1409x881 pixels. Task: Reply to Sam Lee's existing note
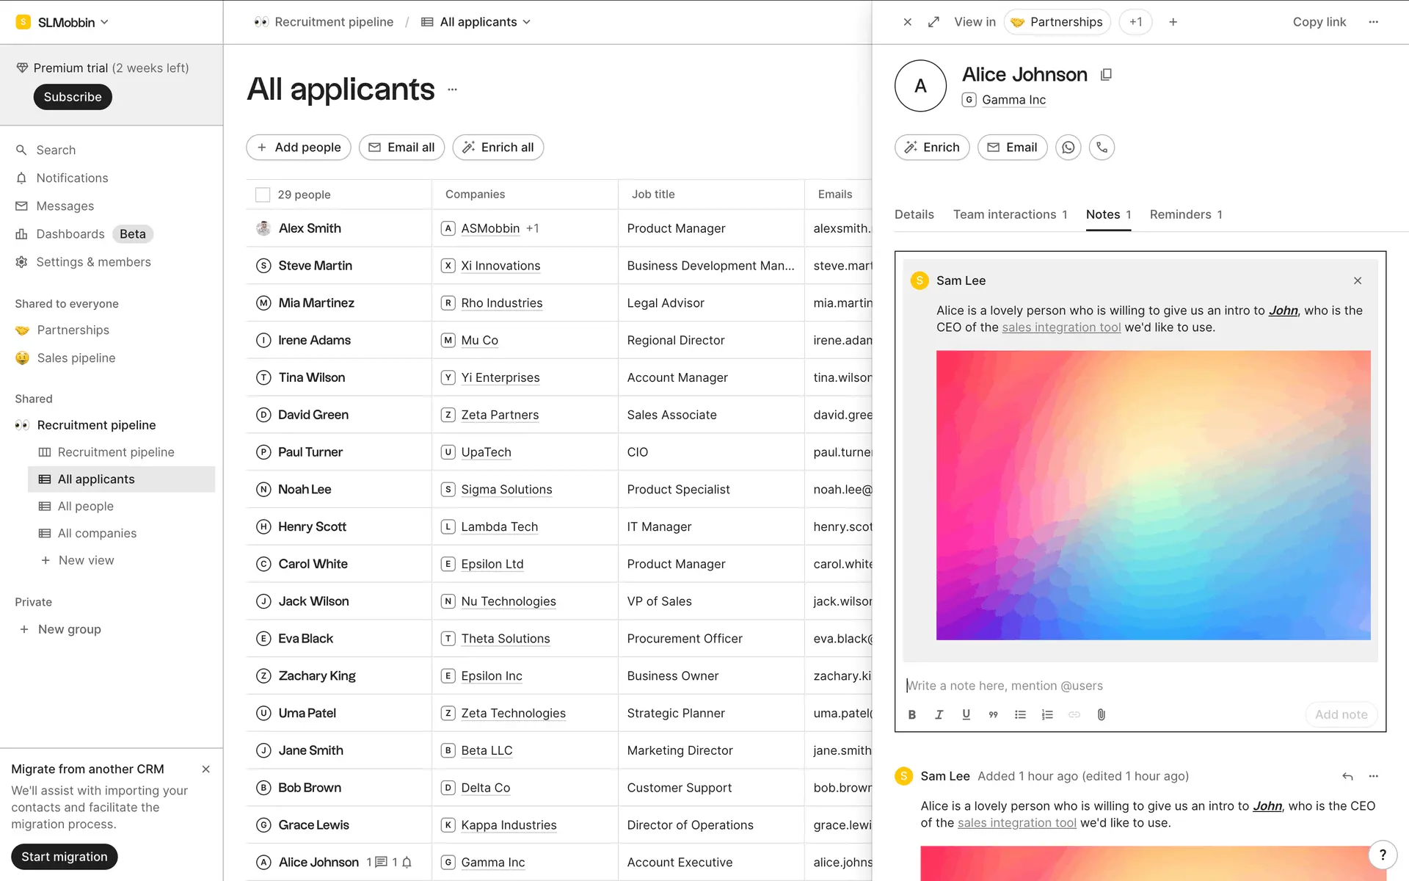pos(1347,776)
